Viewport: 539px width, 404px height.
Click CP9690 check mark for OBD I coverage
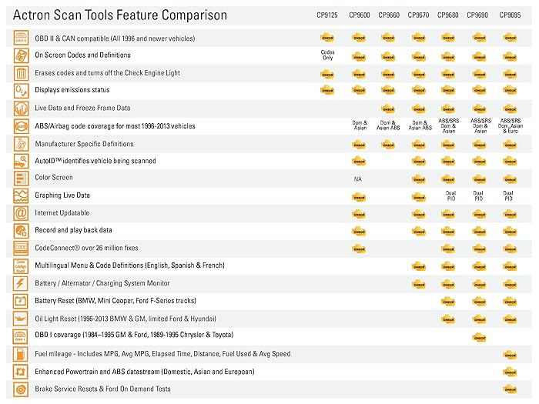479,336
